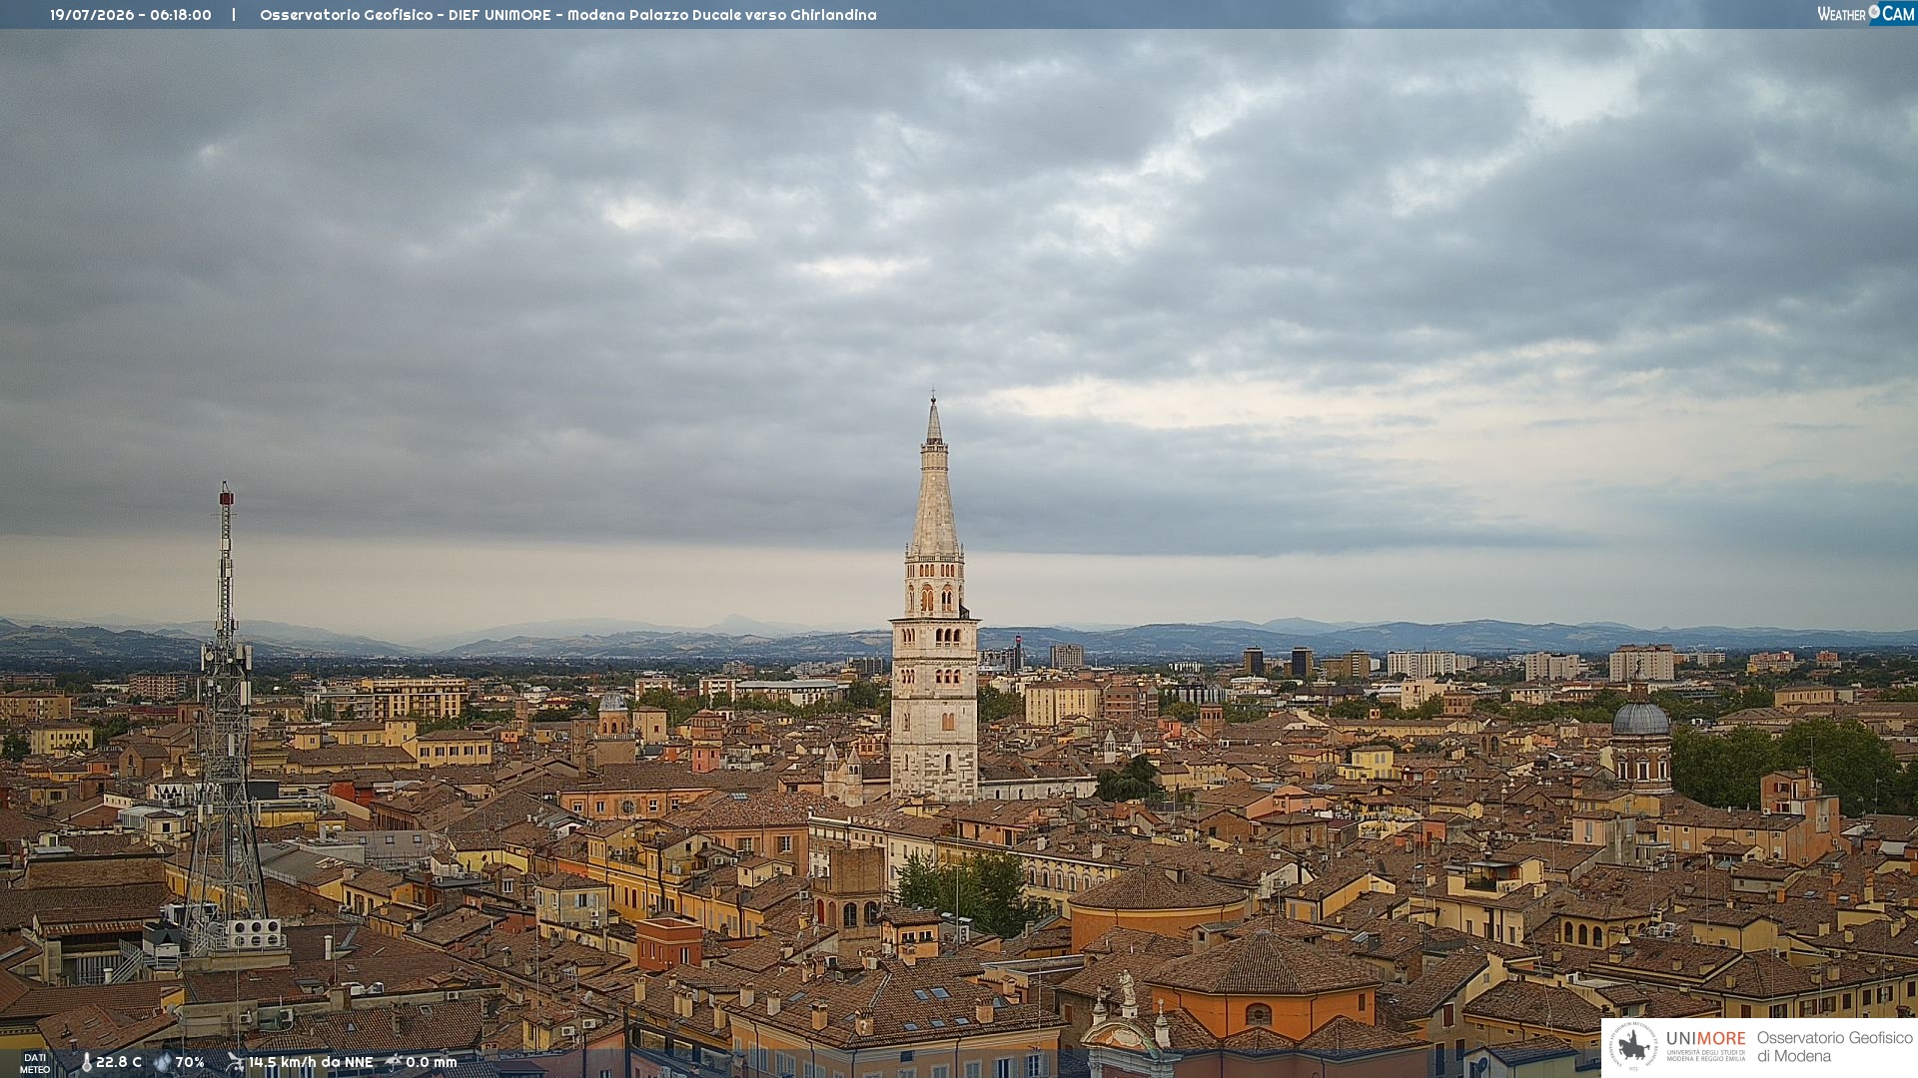Click the 0.0 mm rainfall value
1918x1078 pixels.
(x=432, y=1063)
